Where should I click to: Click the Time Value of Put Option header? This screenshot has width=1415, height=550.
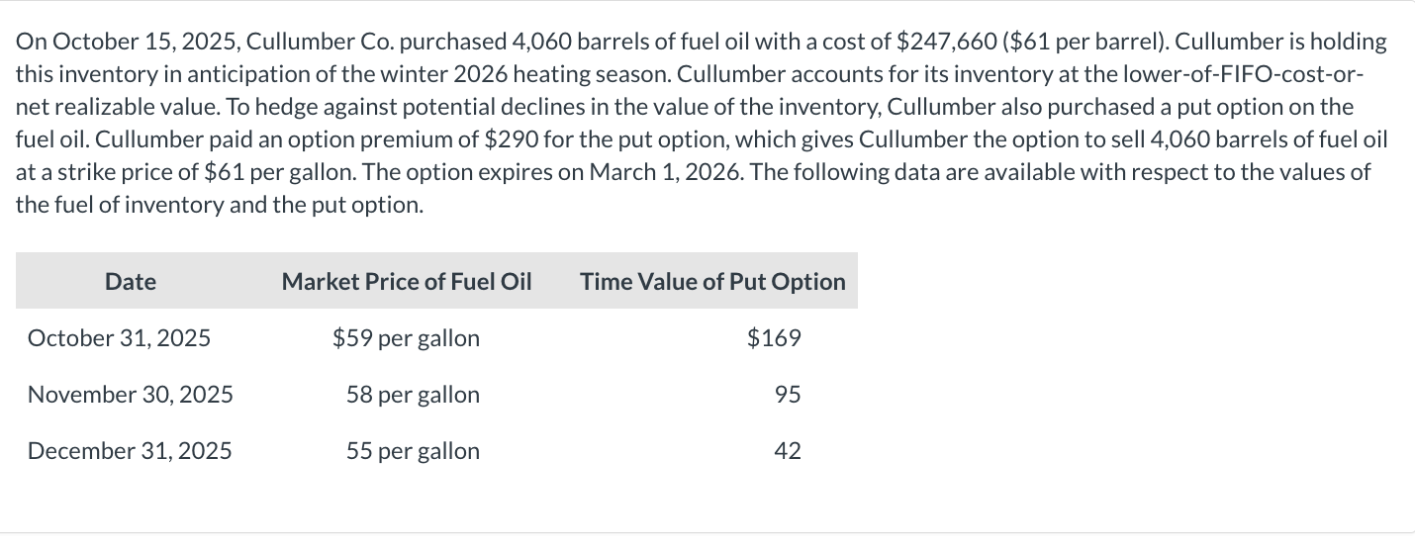click(x=713, y=282)
